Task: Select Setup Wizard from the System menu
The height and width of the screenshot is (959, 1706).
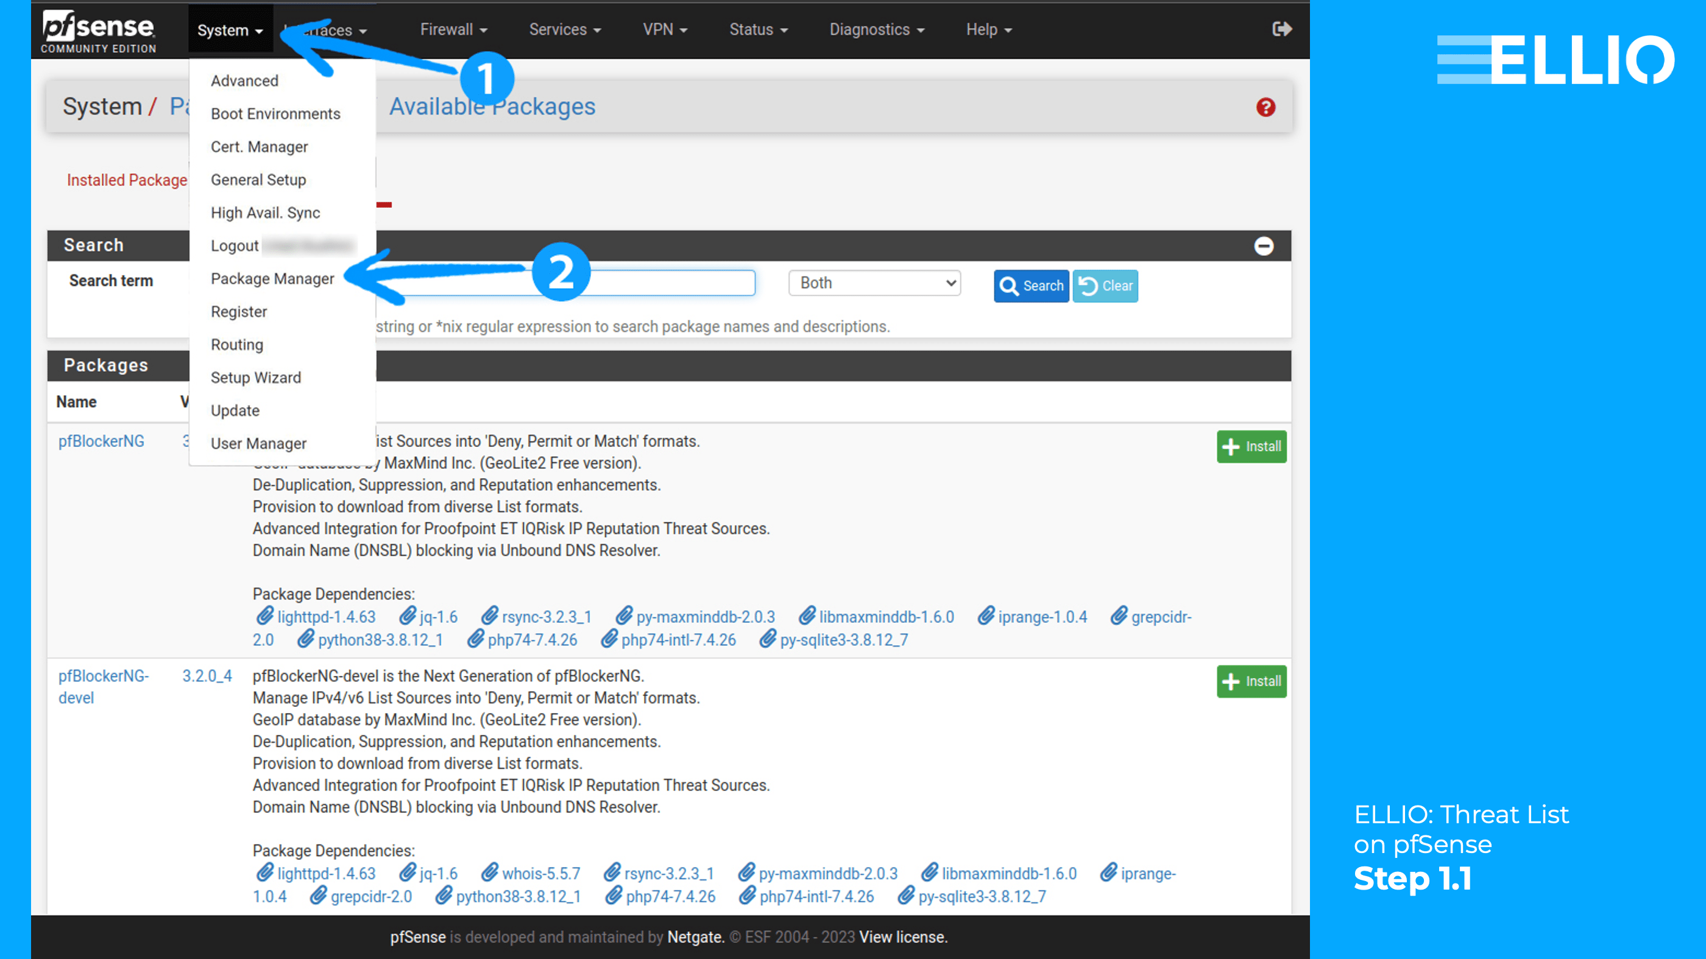Action: 256,378
